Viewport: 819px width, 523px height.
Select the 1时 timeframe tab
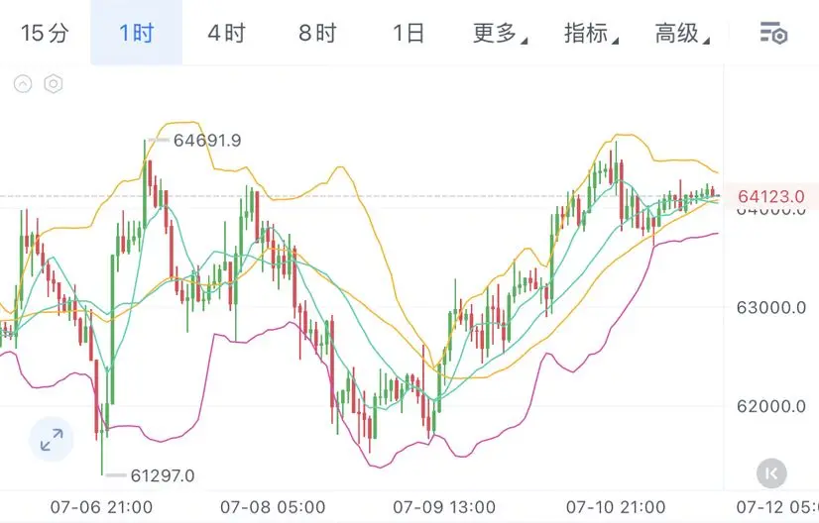136,33
